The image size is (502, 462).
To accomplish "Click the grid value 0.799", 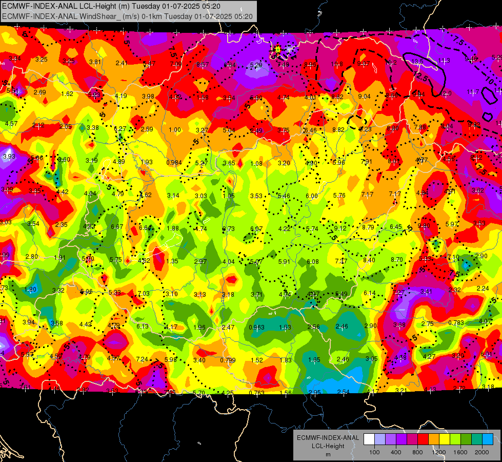I will tap(228, 360).
